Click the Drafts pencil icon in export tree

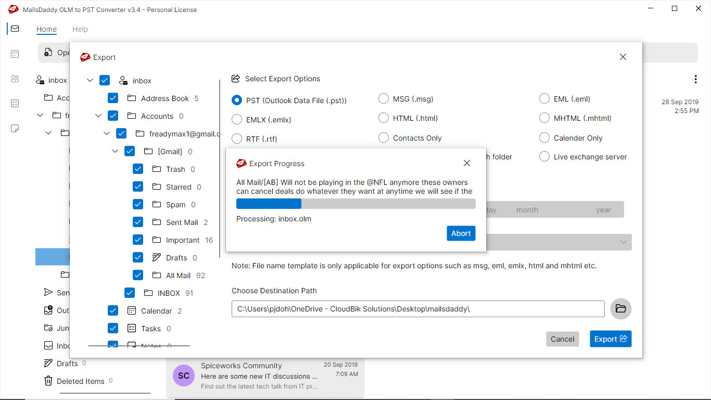[x=157, y=258]
